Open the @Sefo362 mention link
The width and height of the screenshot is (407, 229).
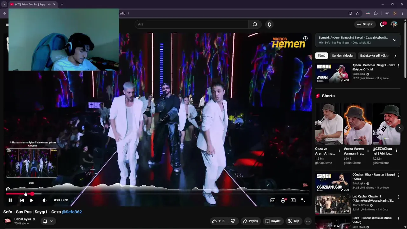[72, 212]
